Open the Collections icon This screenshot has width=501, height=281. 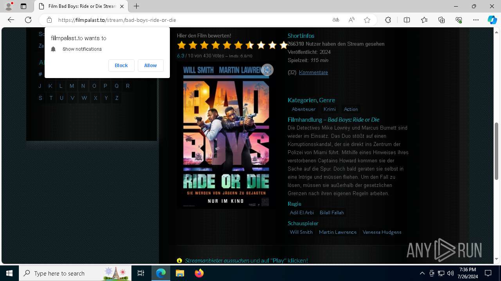click(442, 20)
